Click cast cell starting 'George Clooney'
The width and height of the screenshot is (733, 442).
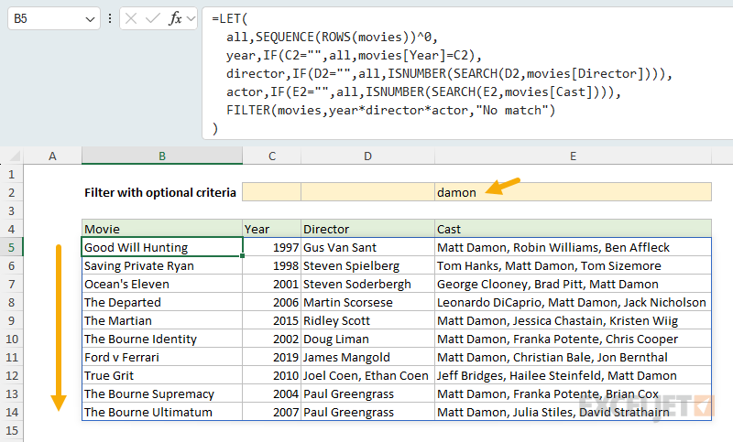click(x=573, y=284)
